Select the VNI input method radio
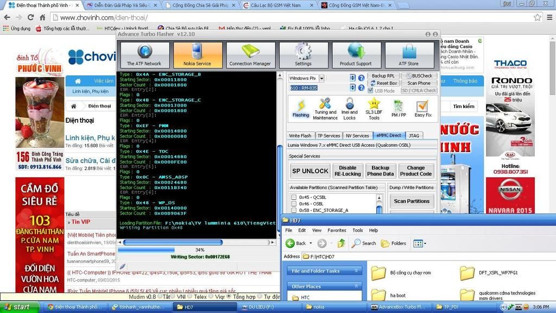This screenshot has width=556, height=313. [x=173, y=296]
